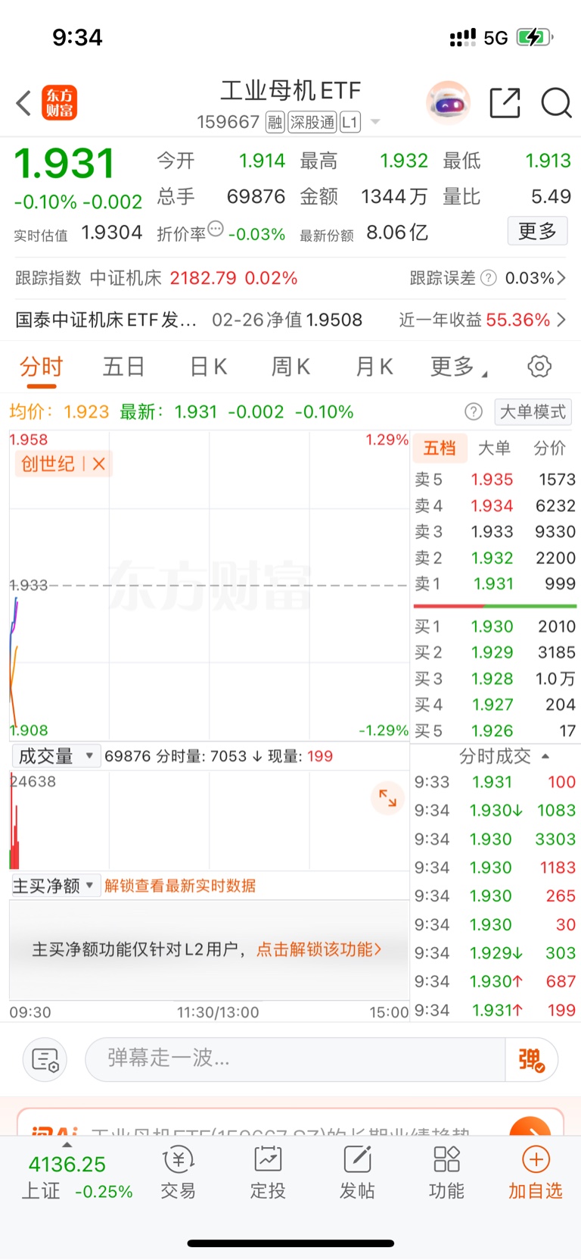Tap the 跟踪误差 question mark icon
The width and height of the screenshot is (581, 1260).
(489, 278)
